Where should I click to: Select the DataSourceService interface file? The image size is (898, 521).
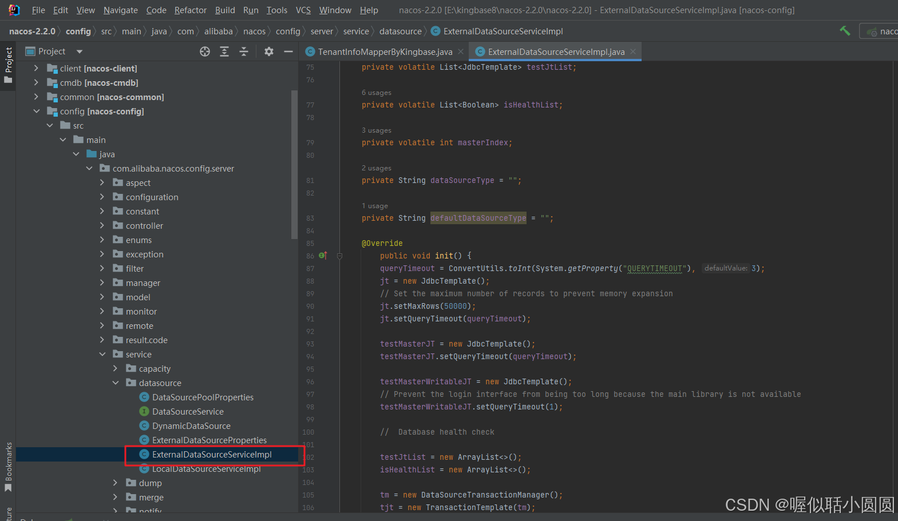tap(188, 412)
